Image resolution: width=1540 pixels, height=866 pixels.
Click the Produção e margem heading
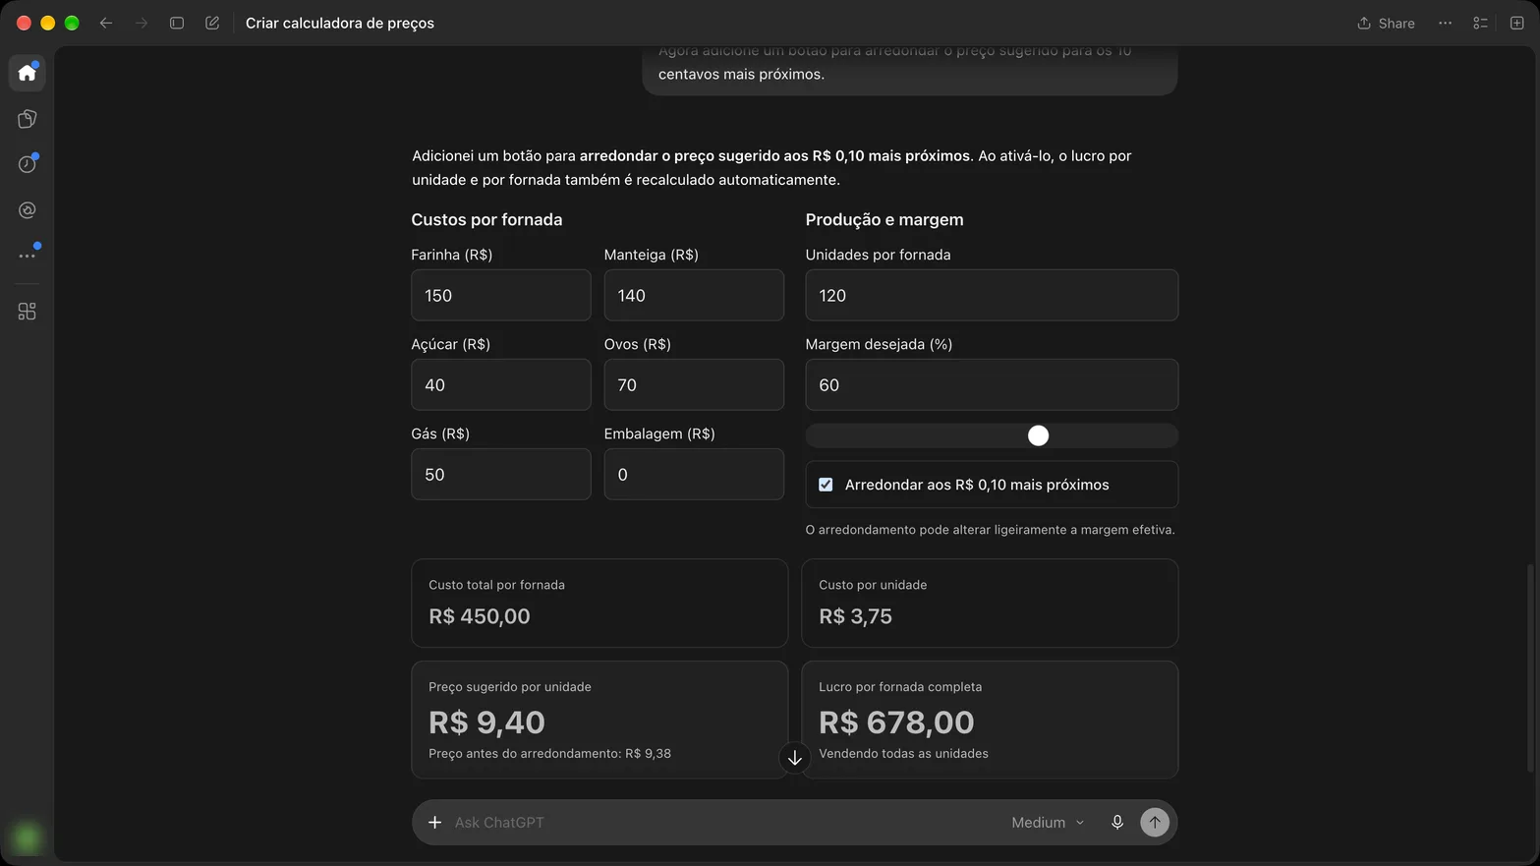click(x=884, y=219)
